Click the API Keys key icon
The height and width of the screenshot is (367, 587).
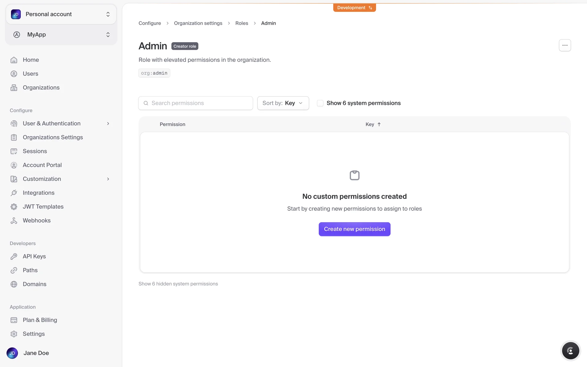coord(14,257)
